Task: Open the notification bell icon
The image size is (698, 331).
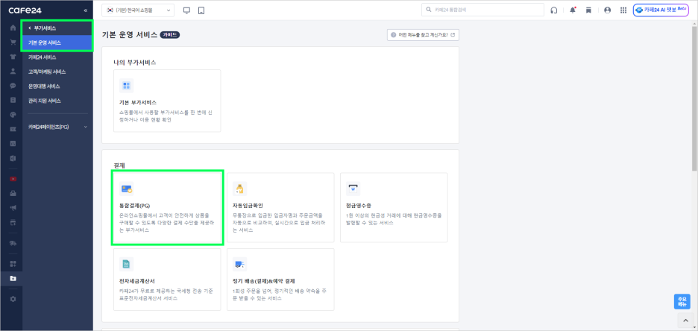Action: click(573, 10)
